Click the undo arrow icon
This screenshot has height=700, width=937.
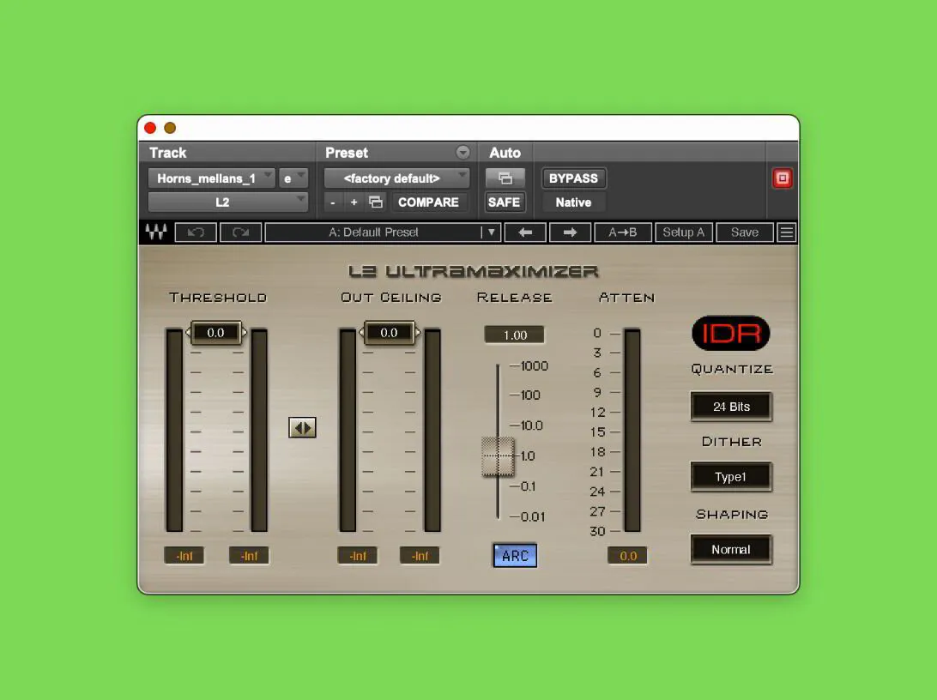(195, 232)
